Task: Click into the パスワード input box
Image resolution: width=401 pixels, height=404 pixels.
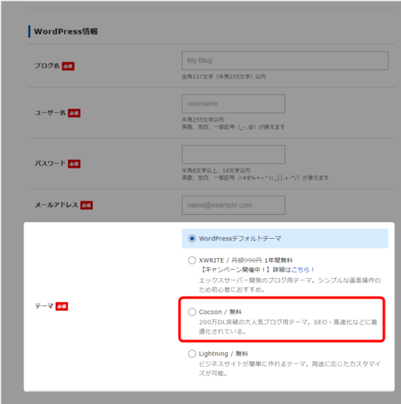Action: [234, 154]
